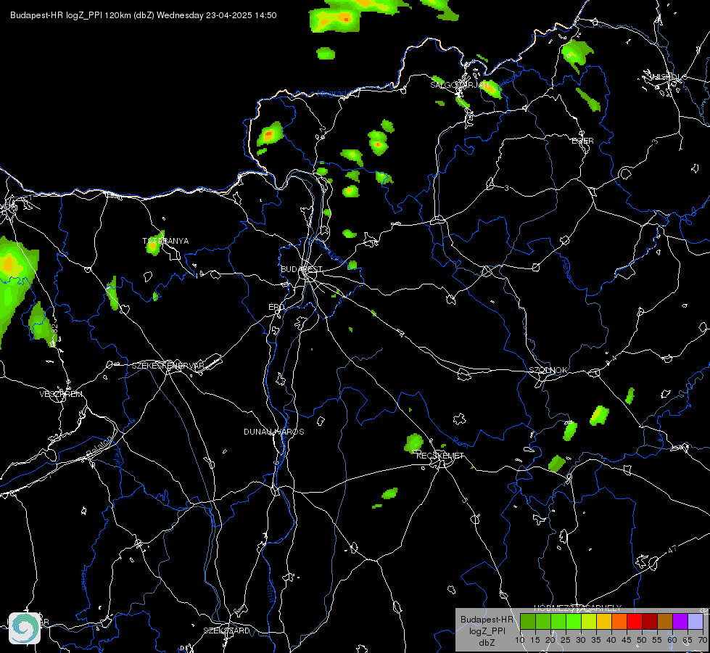Click the MISKOLC city label

(668, 77)
